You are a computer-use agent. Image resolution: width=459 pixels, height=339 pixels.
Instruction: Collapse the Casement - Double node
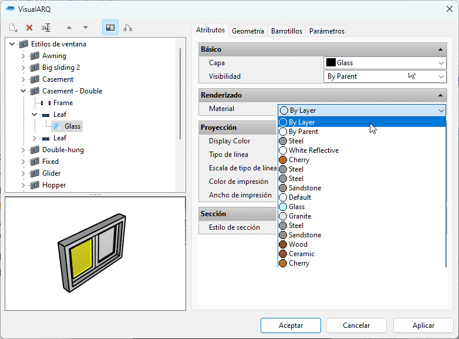(x=23, y=91)
